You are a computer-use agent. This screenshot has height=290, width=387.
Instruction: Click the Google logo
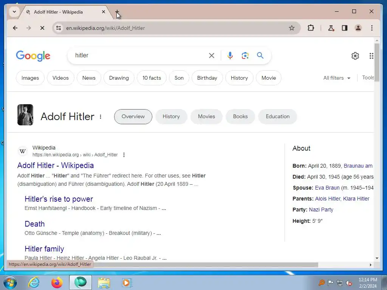click(33, 56)
